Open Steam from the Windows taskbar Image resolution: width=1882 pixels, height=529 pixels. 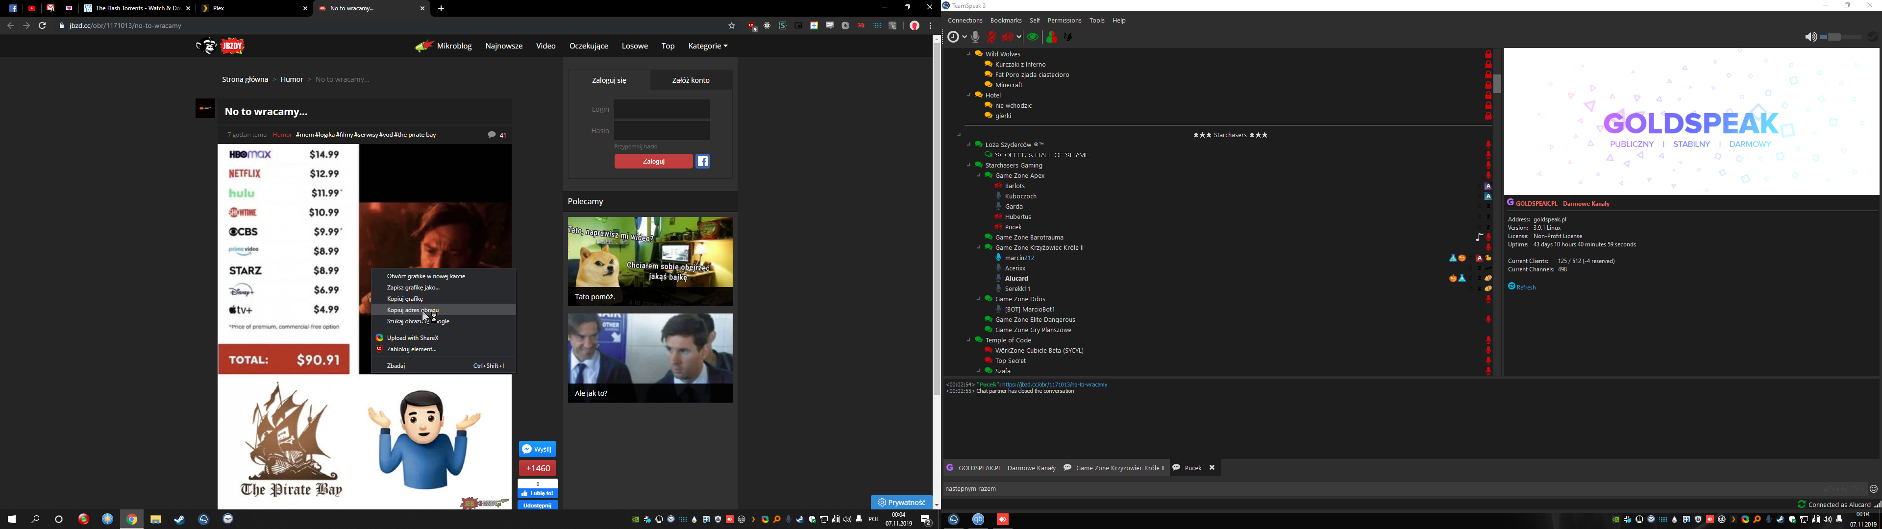[x=180, y=519]
